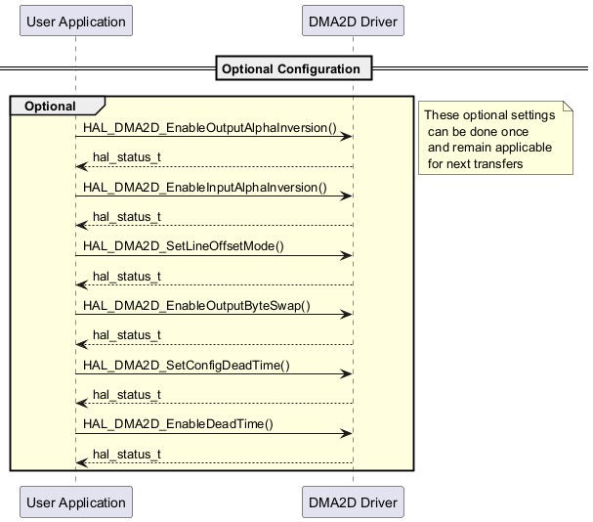The image size is (593, 522).
Task: Click the top DMA2D Driver participant box
Action: pos(353,22)
